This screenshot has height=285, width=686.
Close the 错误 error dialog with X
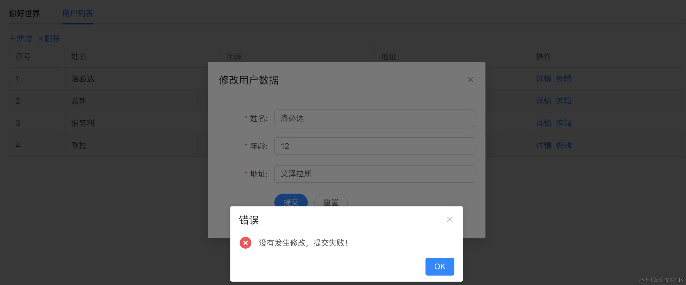pyautogui.click(x=450, y=219)
